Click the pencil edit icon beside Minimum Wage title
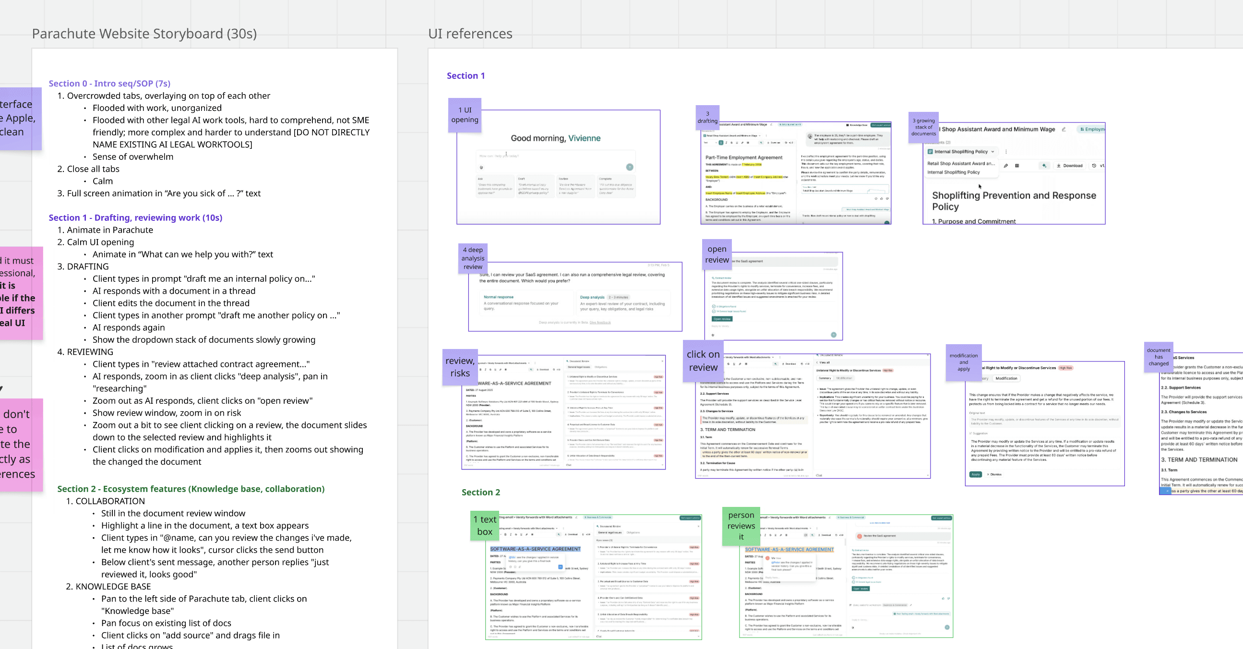 [1064, 129]
